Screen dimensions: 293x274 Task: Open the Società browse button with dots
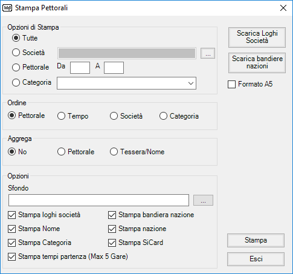208,53
